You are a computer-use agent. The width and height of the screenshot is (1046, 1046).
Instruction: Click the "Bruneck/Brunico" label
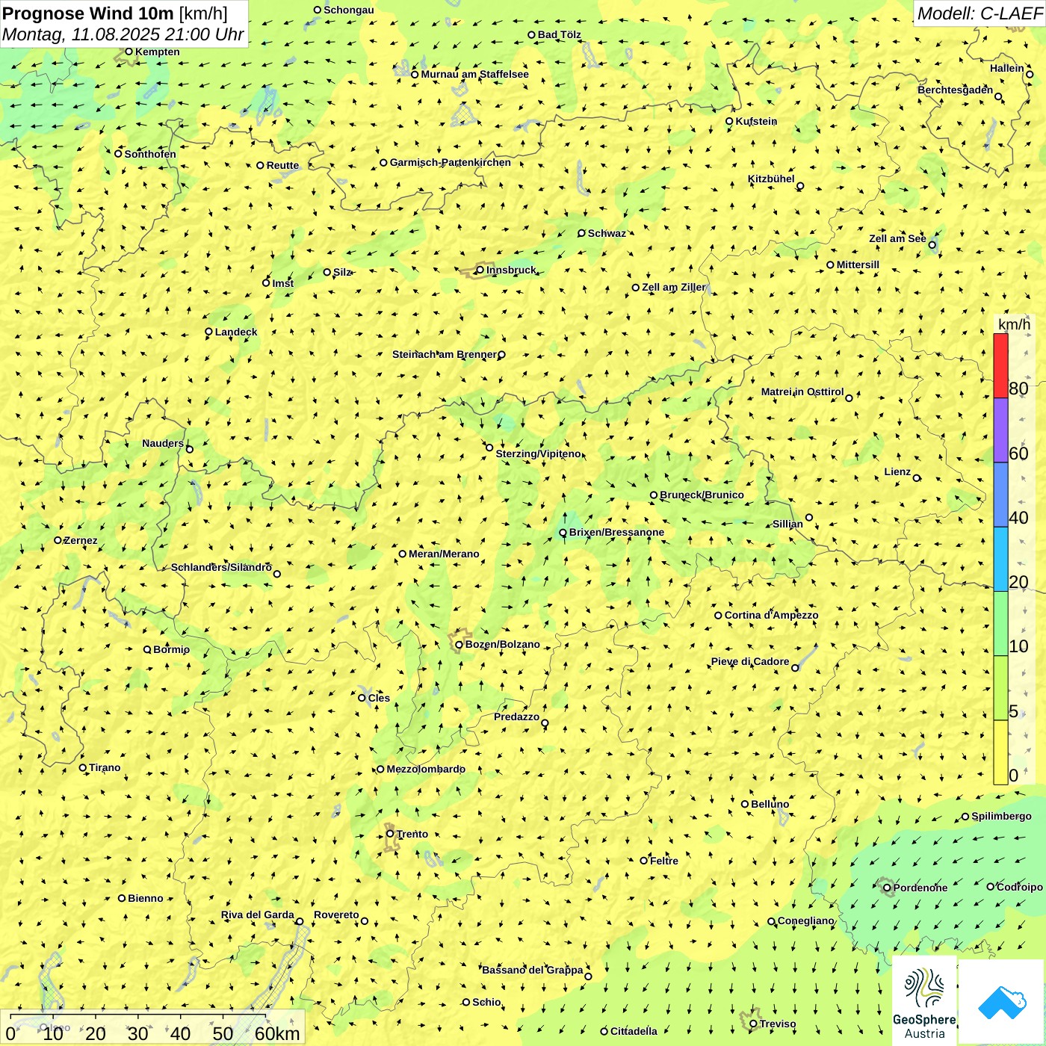click(x=702, y=495)
